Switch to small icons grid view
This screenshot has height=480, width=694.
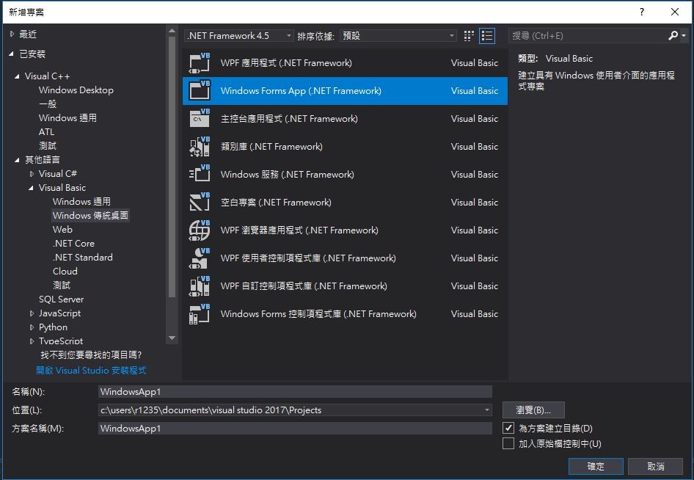coord(469,36)
